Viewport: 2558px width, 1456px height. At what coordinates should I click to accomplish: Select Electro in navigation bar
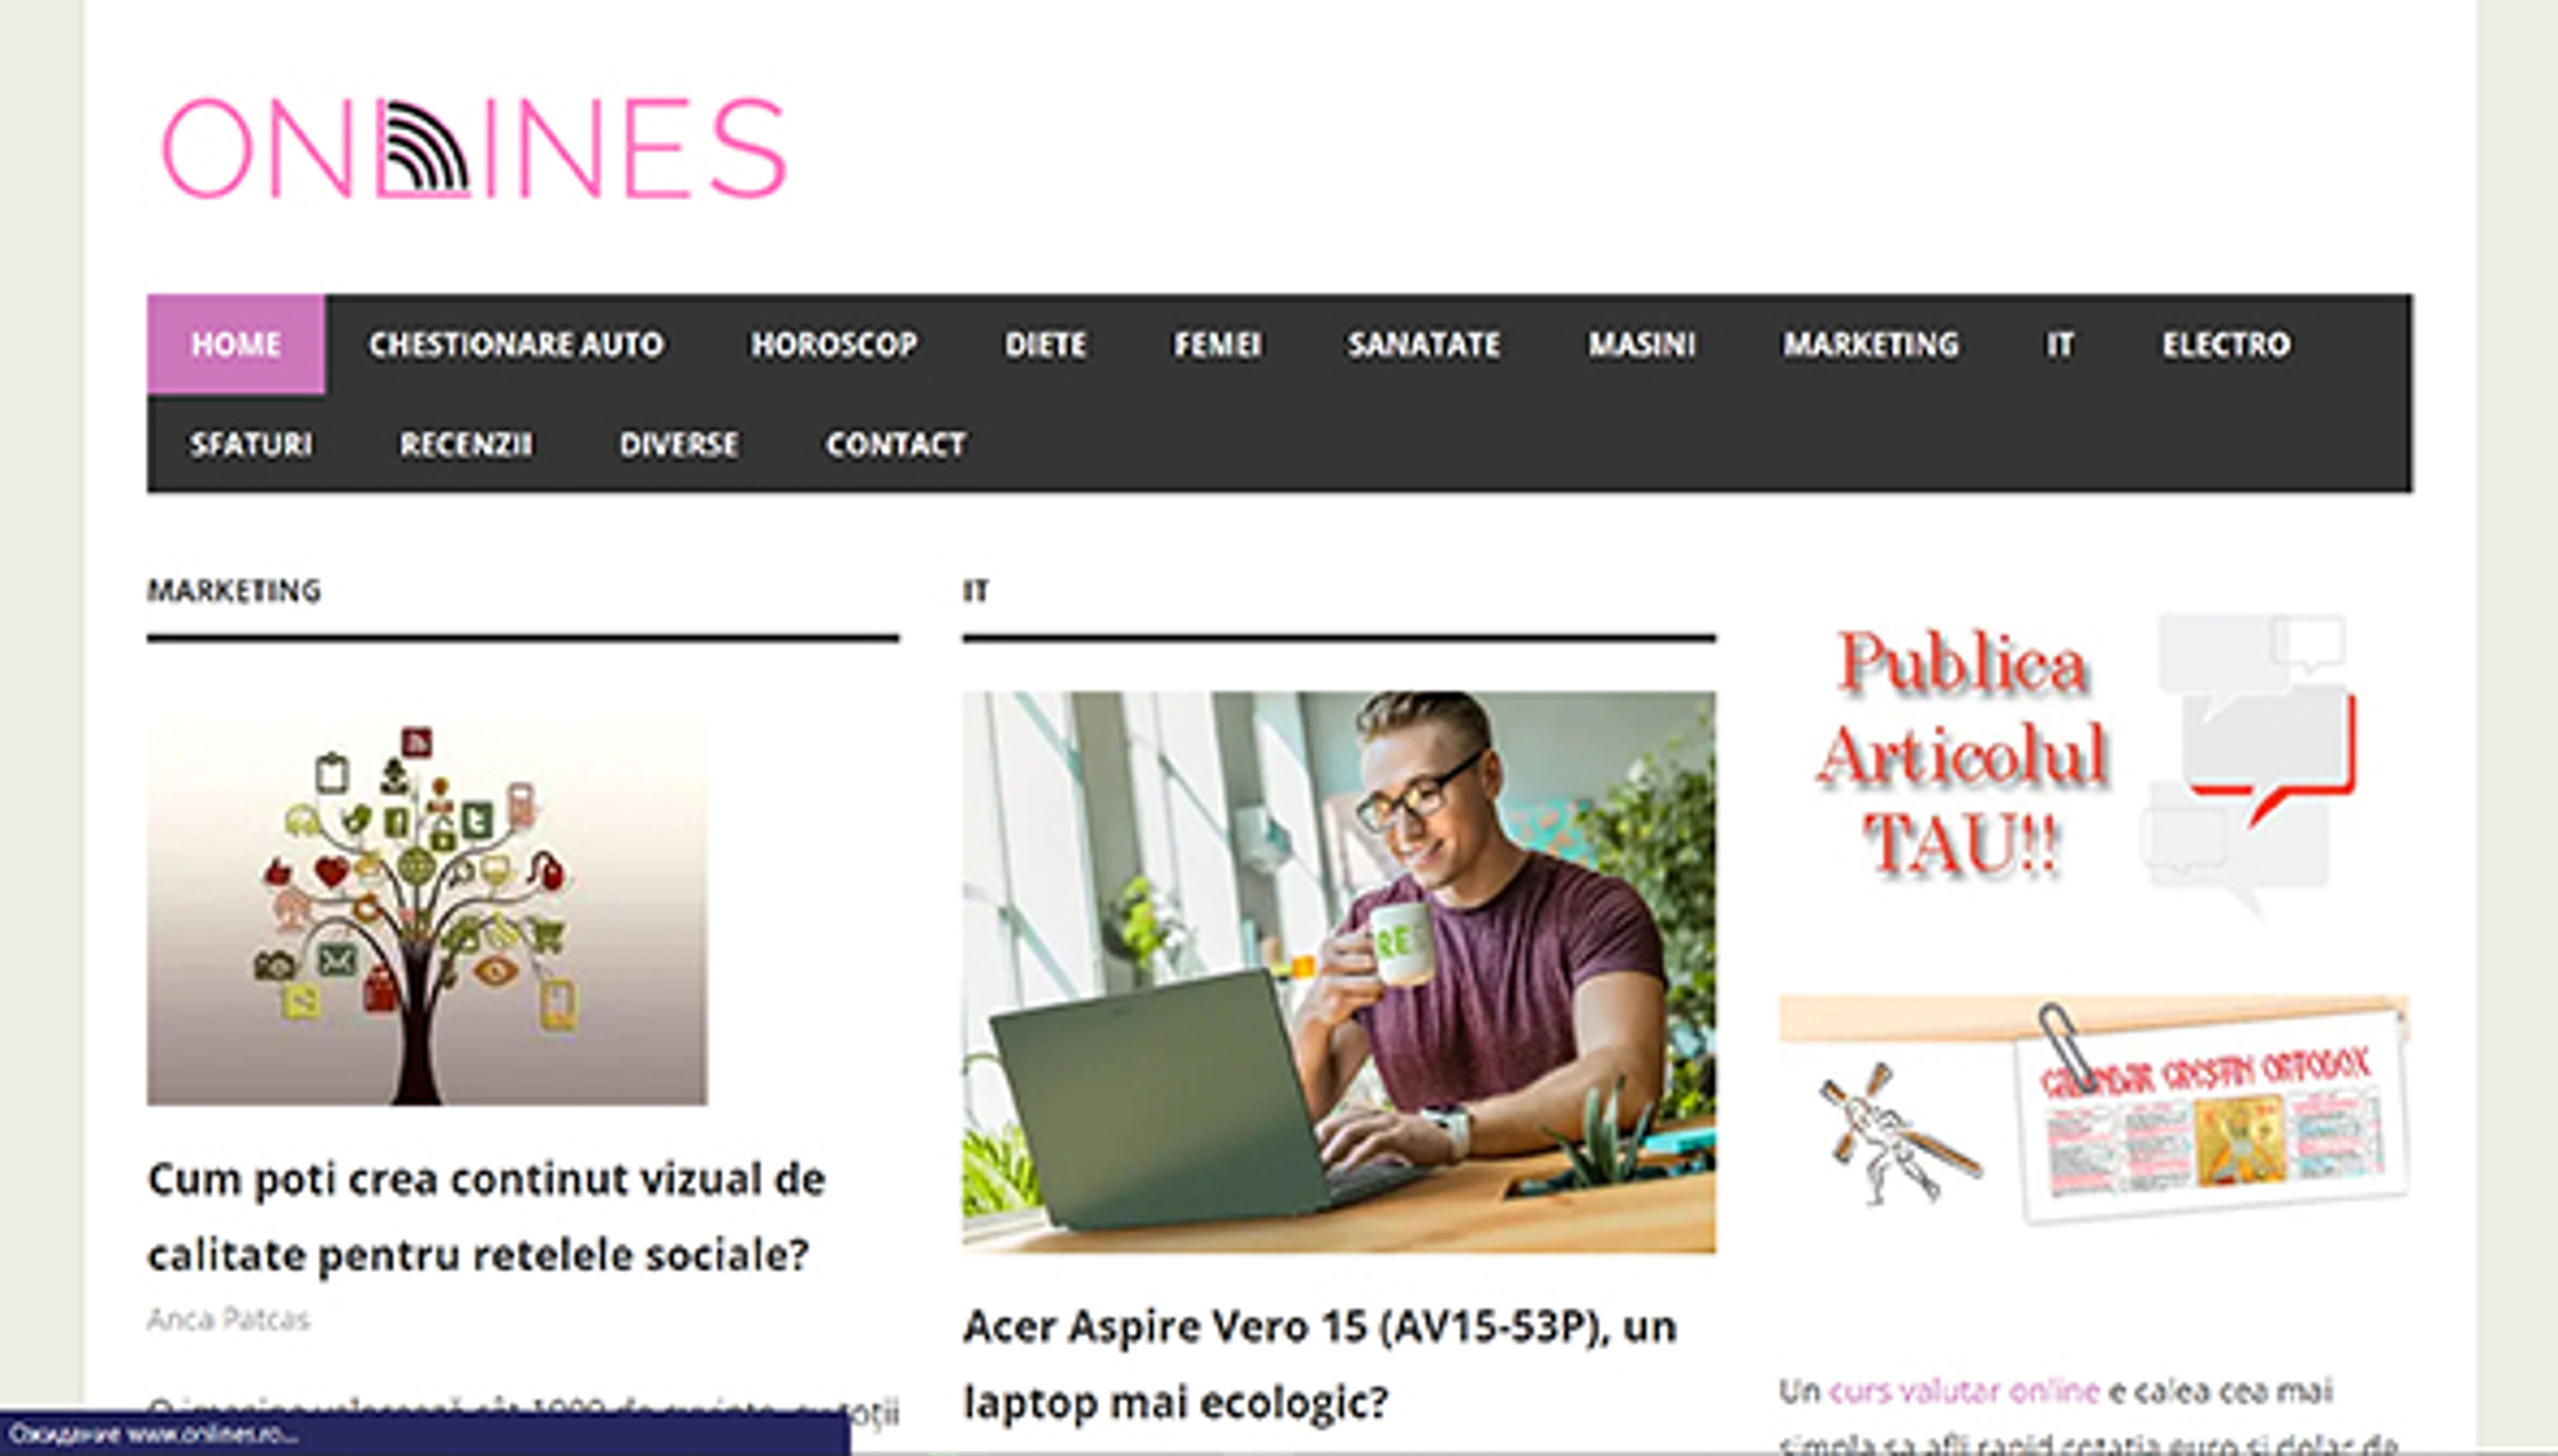2226,344
